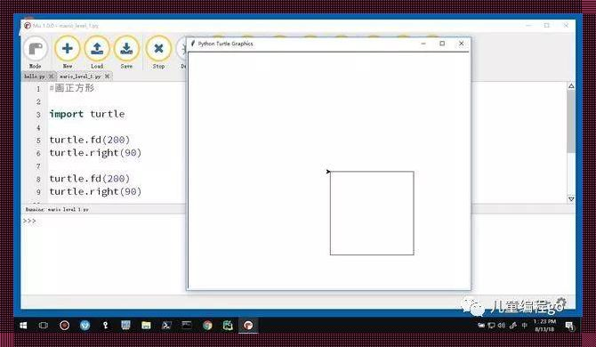Click the editor scrollbar down arrow
Screen dimensions: 596x347
coord(571,198)
